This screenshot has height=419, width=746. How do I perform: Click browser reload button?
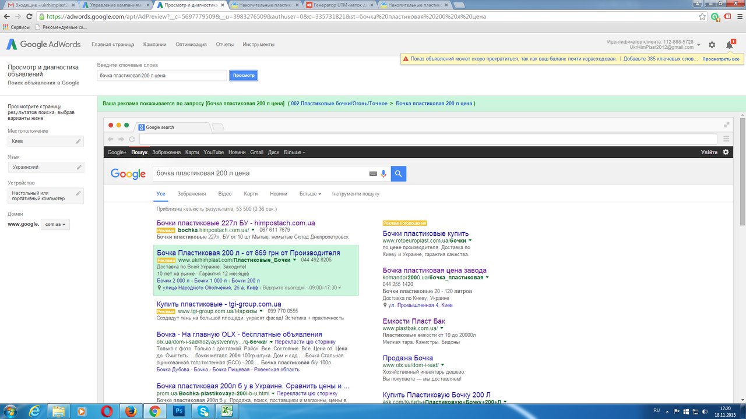click(x=30, y=16)
